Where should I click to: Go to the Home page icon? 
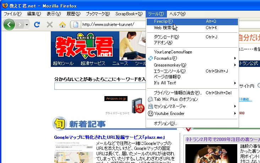[x=63, y=25]
